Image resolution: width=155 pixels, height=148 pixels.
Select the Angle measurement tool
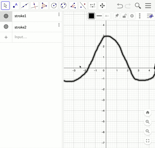tap(73, 5)
